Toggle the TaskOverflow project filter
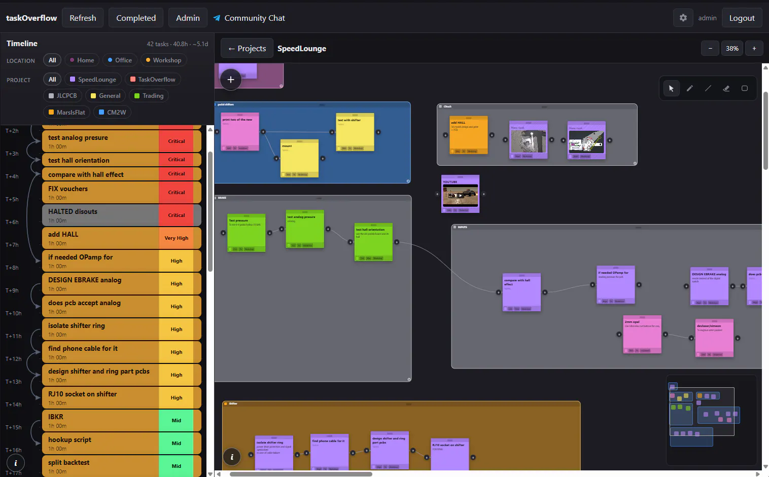Image resolution: width=769 pixels, height=477 pixels. tap(153, 79)
